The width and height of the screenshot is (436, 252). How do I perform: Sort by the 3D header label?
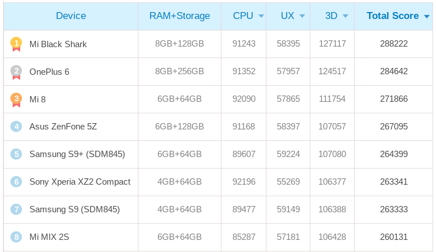(332, 16)
